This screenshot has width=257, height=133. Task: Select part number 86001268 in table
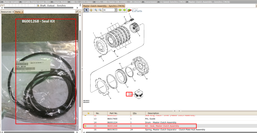click(x=113, y=126)
